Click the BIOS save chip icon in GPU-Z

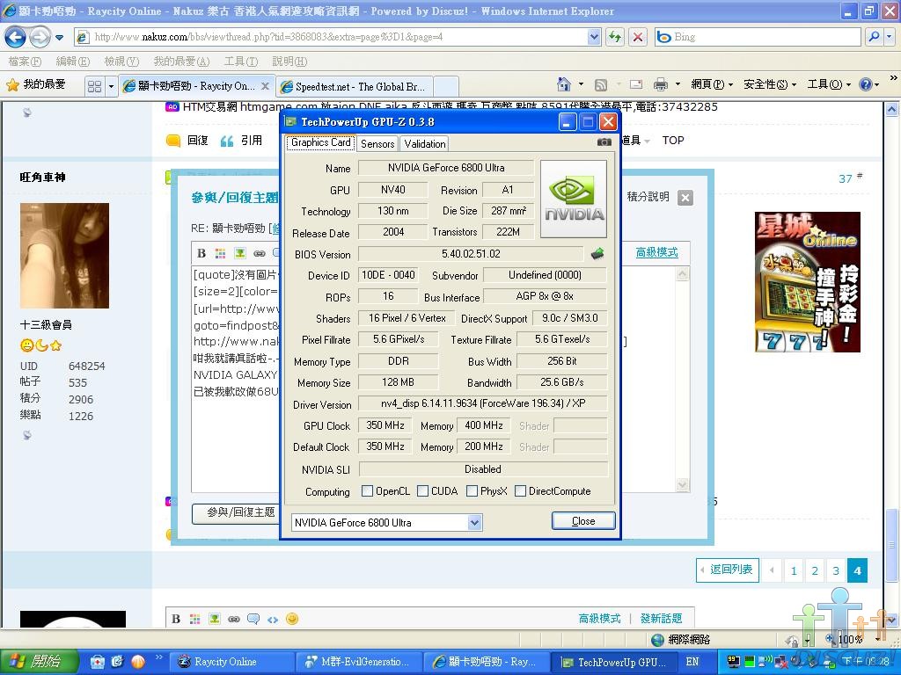coord(597,254)
